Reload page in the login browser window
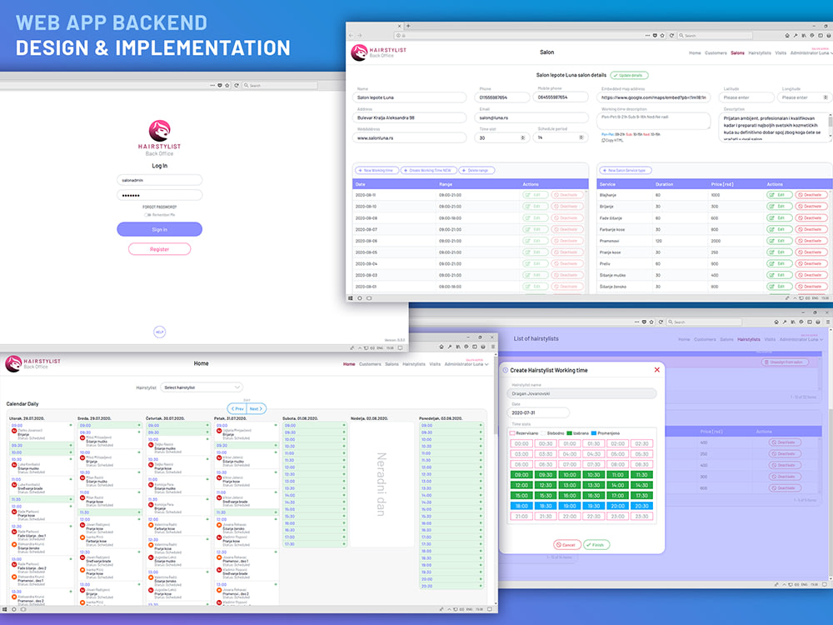 [237, 85]
